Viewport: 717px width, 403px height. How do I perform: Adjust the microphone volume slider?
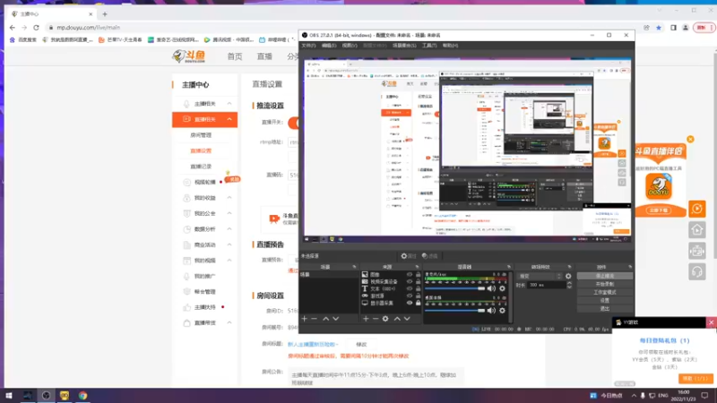(454, 288)
